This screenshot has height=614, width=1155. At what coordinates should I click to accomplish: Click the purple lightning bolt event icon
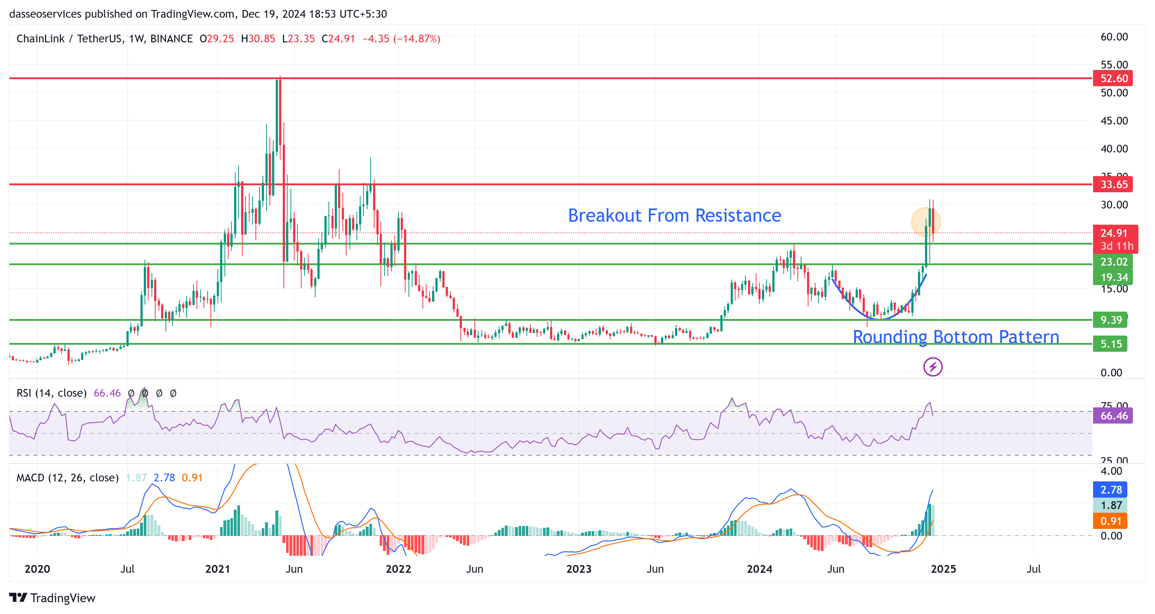933,367
